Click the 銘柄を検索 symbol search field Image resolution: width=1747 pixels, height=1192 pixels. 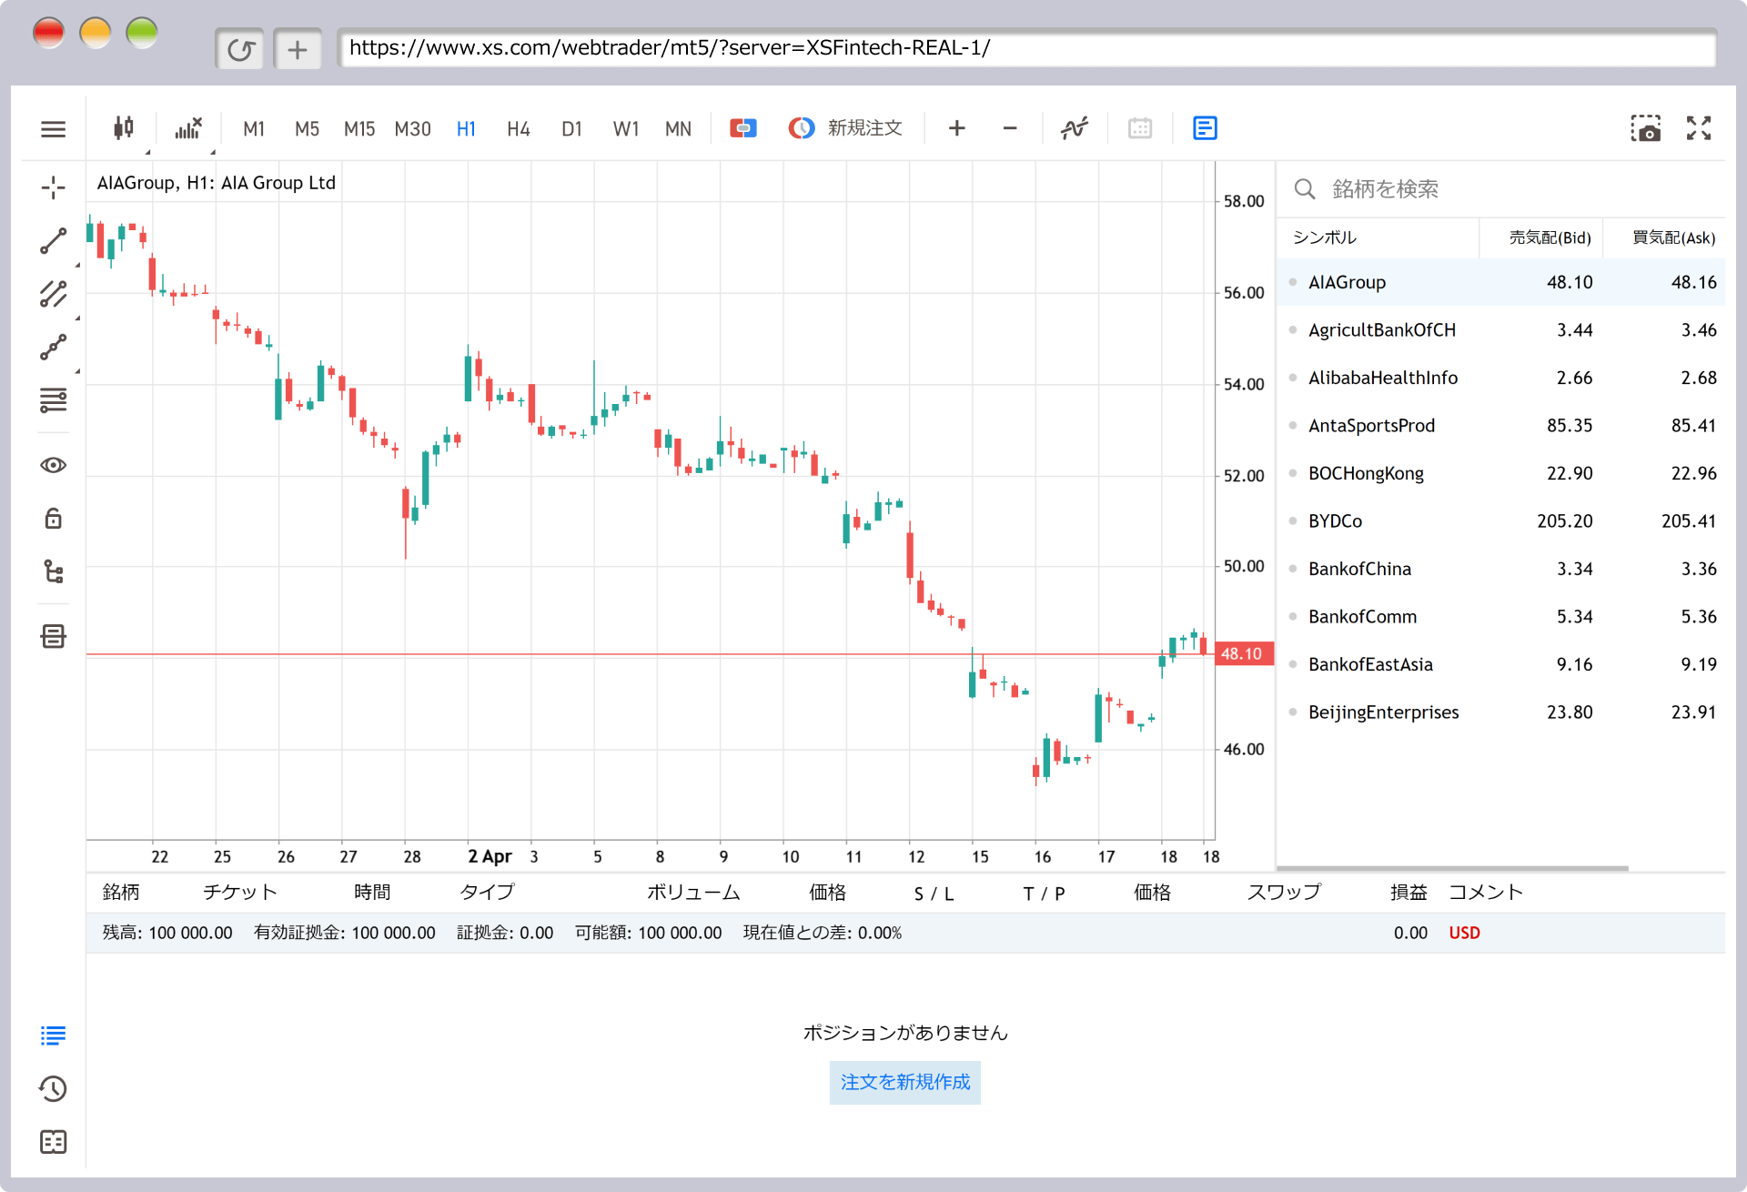click(x=1501, y=189)
